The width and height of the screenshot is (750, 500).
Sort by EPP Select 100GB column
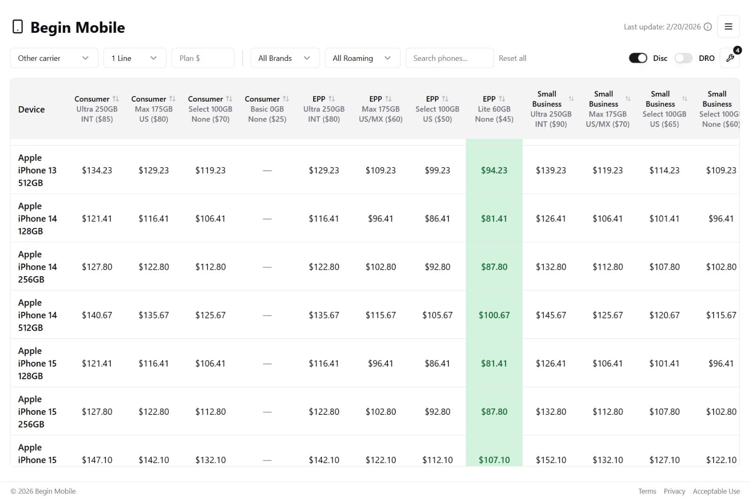point(446,98)
